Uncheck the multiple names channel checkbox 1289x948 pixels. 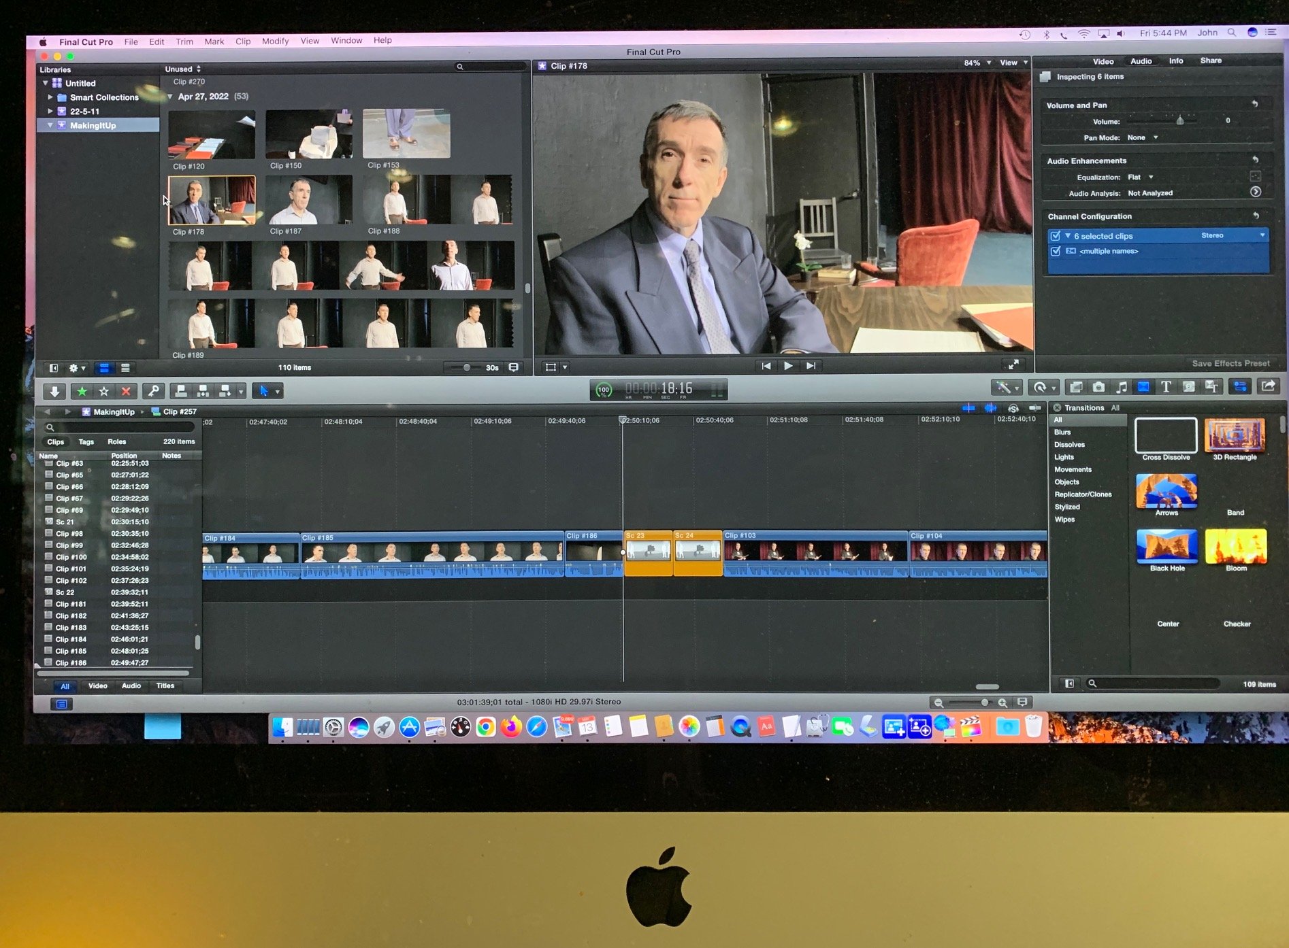click(x=1056, y=251)
